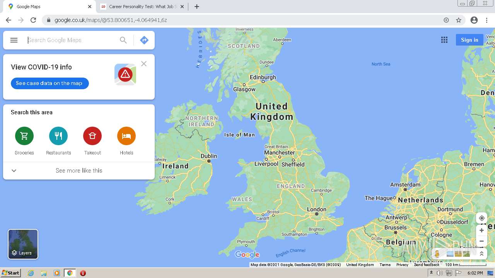Image resolution: width=495 pixels, height=278 pixels.
Task: Open Chrome's three-dot menu
Action: pyautogui.click(x=486, y=20)
